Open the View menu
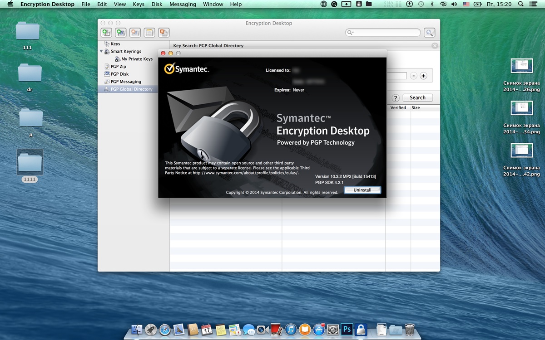545x340 pixels. click(x=120, y=4)
